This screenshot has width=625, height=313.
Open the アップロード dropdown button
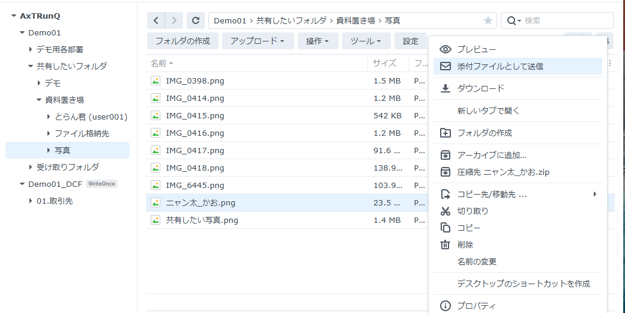pyautogui.click(x=258, y=41)
